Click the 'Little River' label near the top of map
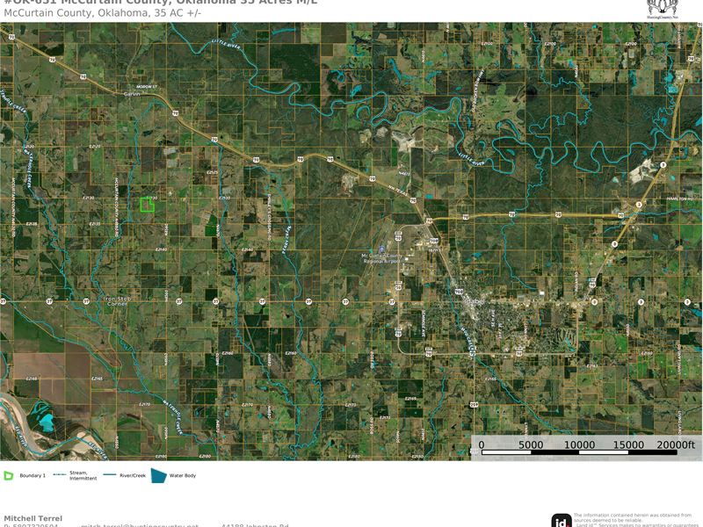This screenshot has height=527, width=703. point(226,44)
